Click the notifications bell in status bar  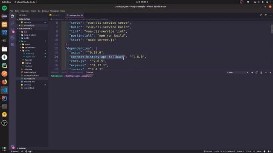click(269, 151)
